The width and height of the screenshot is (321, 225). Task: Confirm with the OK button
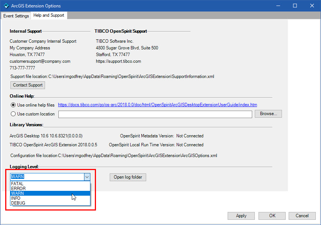[272, 216]
